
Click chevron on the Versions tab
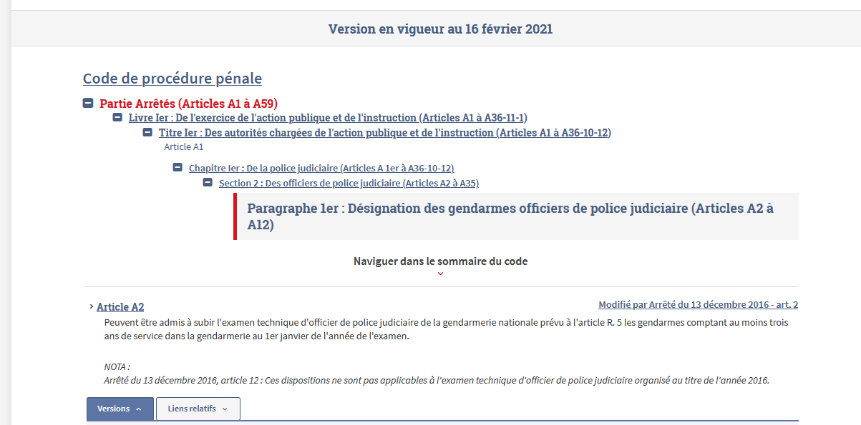[139, 409]
